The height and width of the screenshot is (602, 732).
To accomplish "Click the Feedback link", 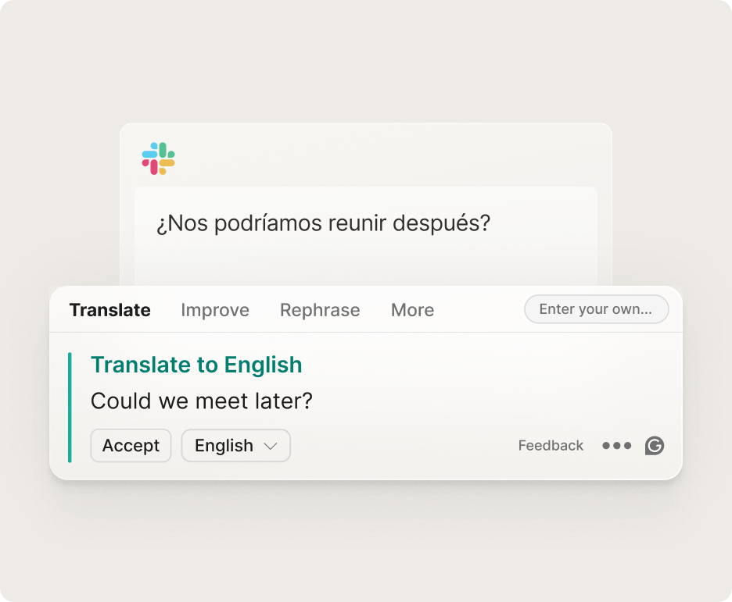I will pyautogui.click(x=551, y=446).
